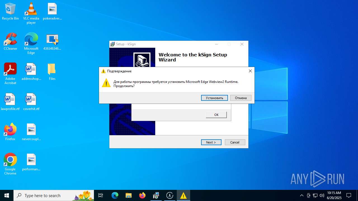Select the lawprofile.rtf document icon
This screenshot has width=358, height=201.
point(10,102)
